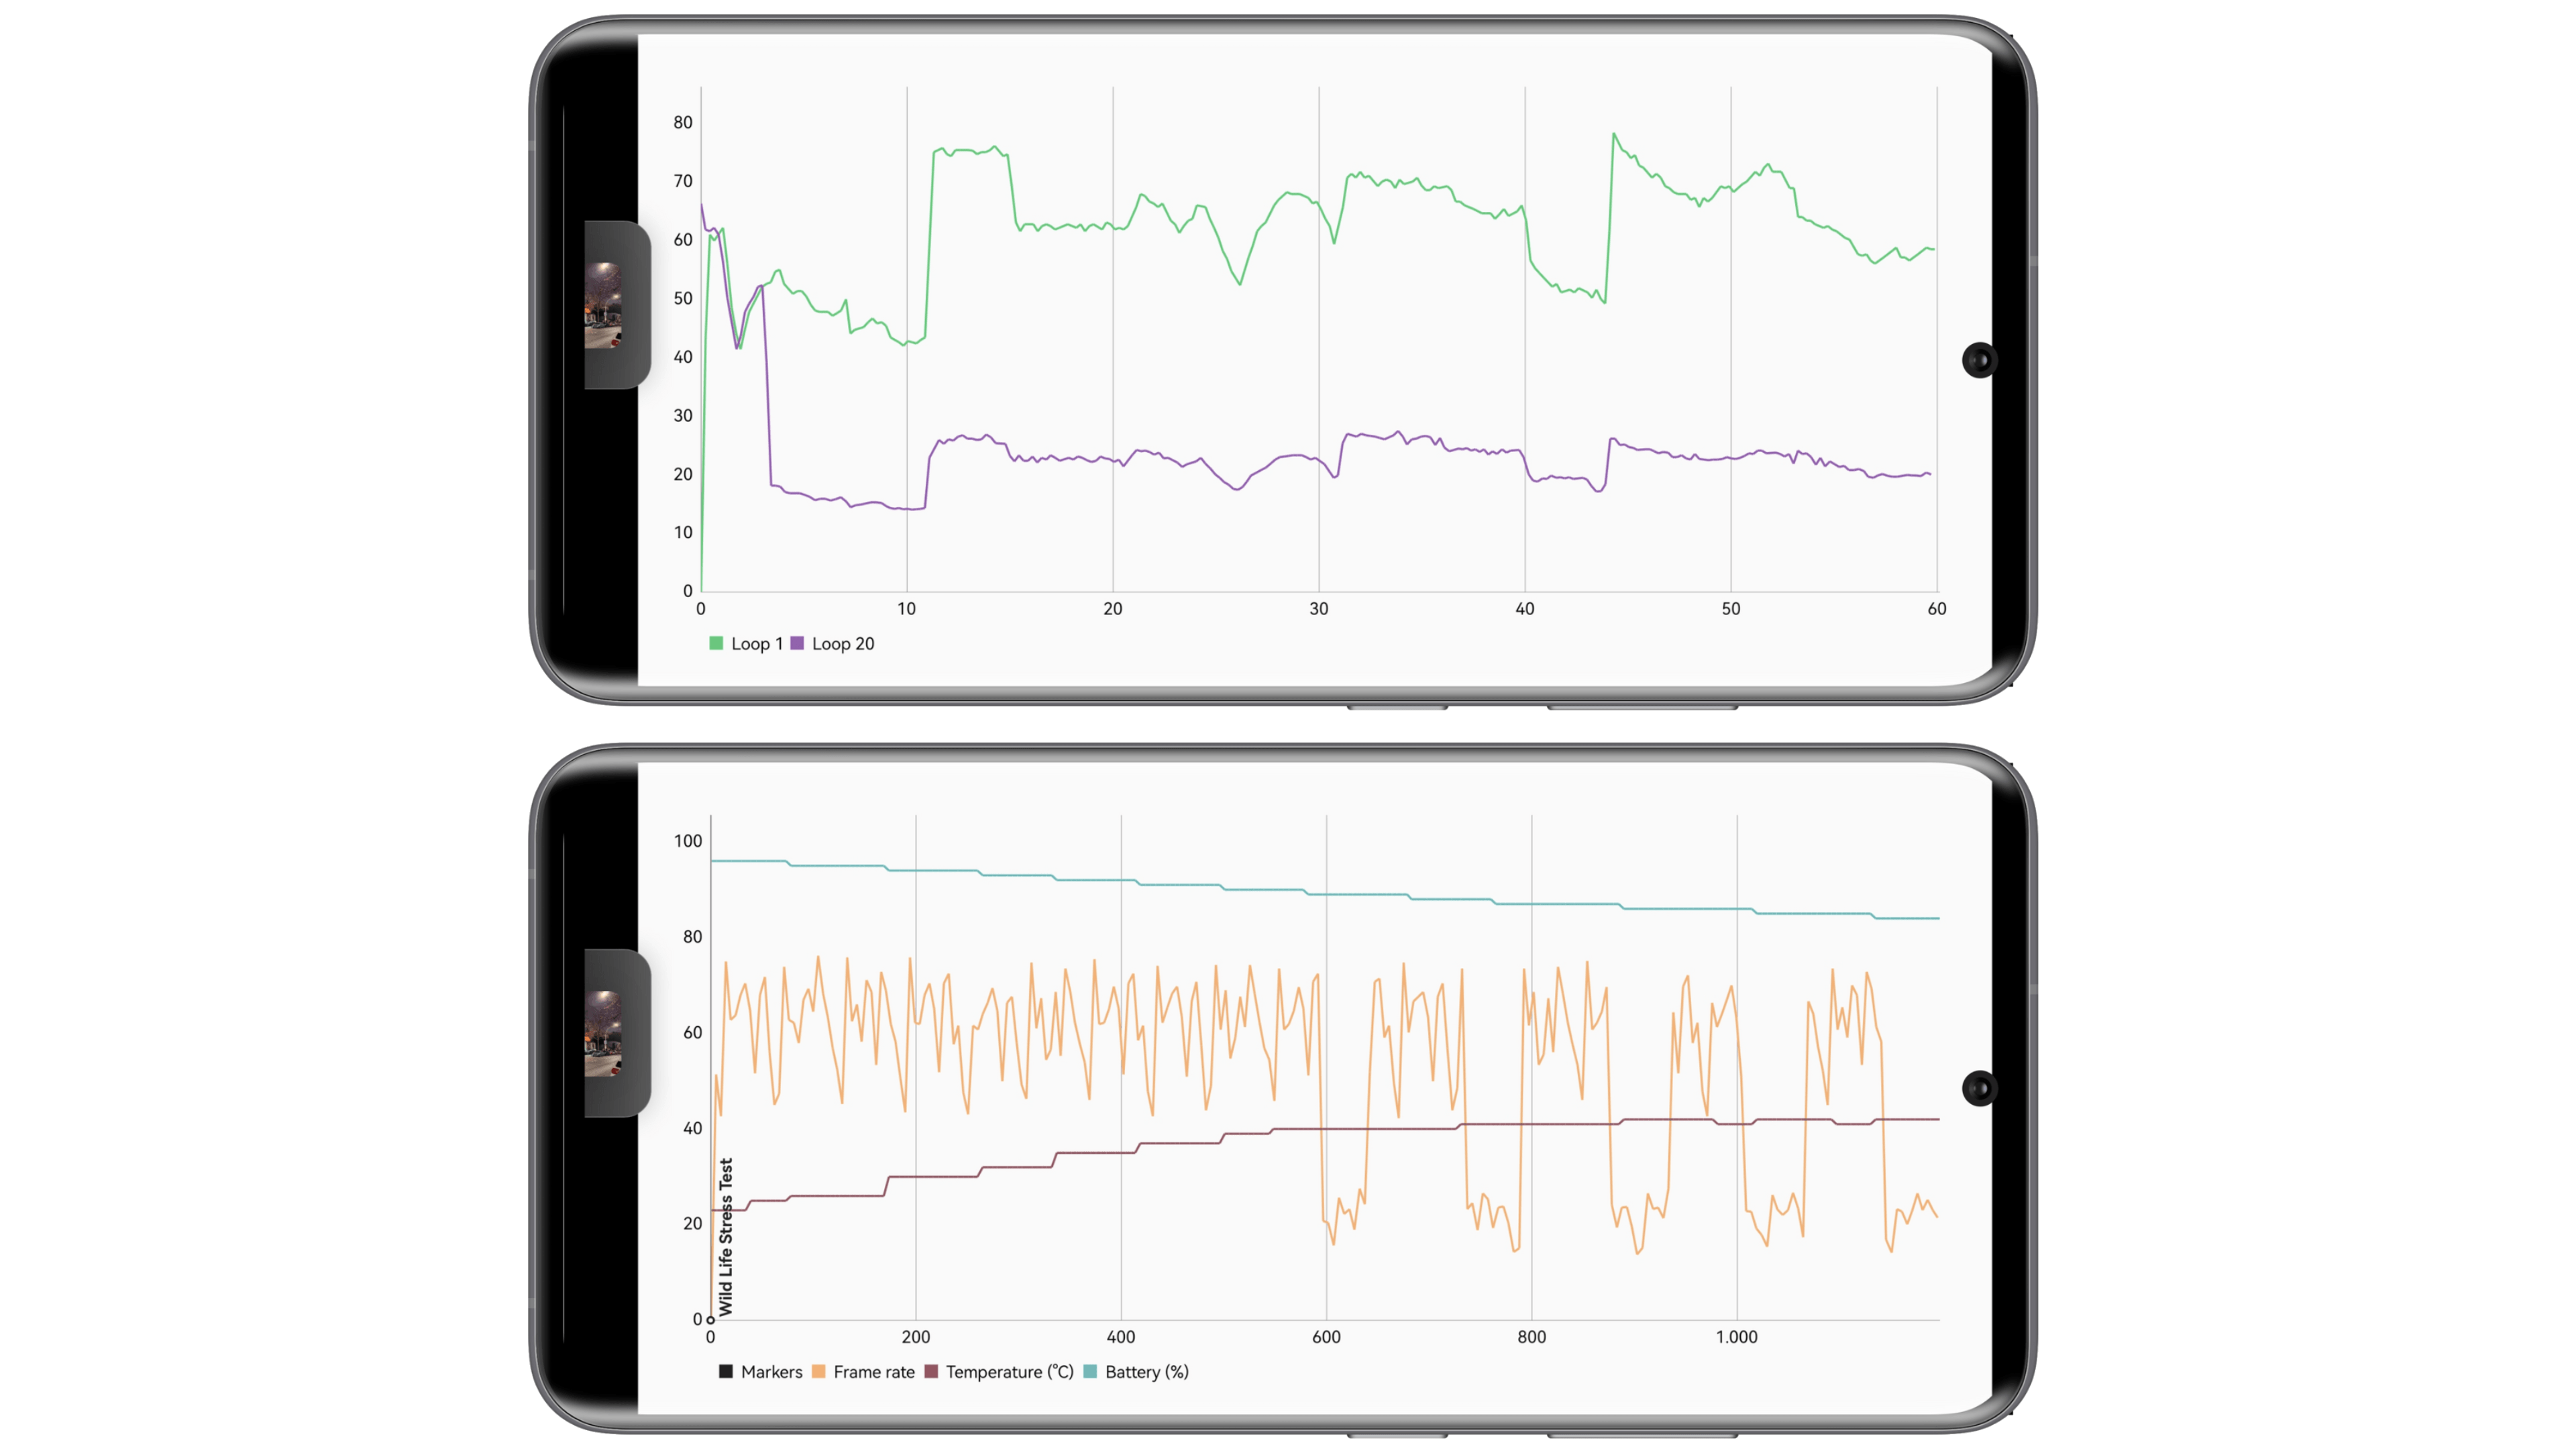Select the Loop 20 legend label
This screenshot has height=1449, width=2576.
[x=843, y=644]
